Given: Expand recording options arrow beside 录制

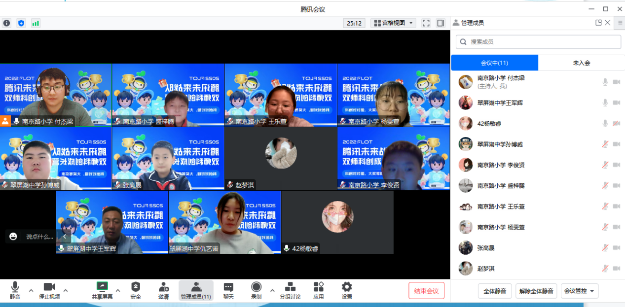Looking at the screenshot, I should pos(272,290).
